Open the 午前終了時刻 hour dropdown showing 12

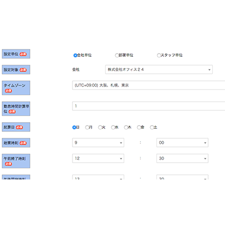[98, 159]
